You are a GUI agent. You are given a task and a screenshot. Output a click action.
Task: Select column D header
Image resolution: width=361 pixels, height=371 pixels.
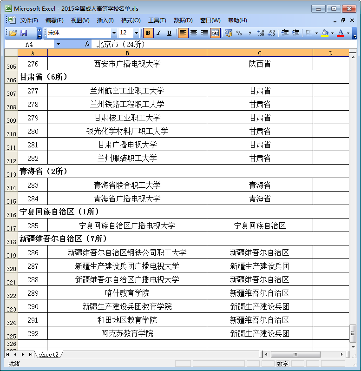click(331, 53)
